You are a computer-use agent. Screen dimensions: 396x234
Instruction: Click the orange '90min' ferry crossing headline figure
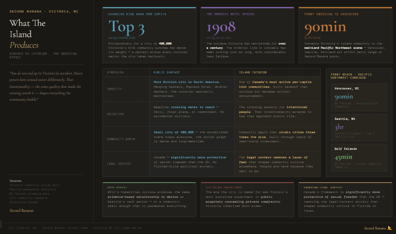pos(325,27)
